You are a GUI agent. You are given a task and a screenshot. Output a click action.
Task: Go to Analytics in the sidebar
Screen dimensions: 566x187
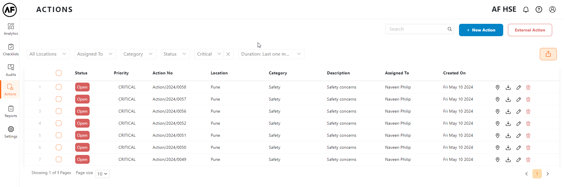point(11,29)
